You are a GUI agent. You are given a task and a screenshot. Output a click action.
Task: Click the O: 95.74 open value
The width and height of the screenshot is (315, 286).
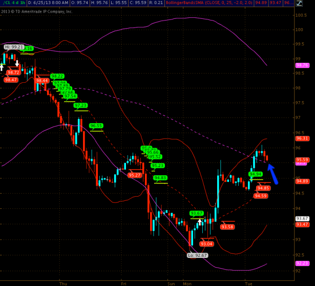79,3
